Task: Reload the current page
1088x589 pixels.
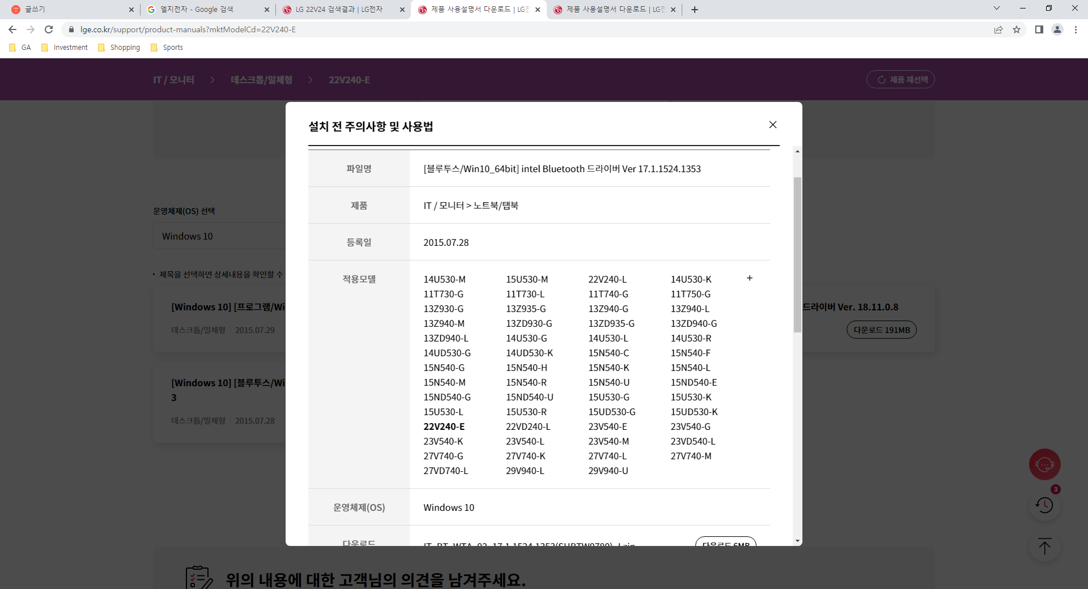Action: point(49,29)
